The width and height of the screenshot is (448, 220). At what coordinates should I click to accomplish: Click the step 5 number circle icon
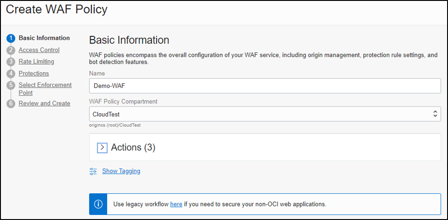click(x=11, y=85)
